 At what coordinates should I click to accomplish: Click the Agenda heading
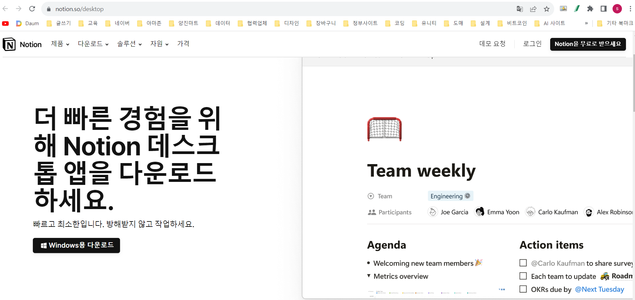coord(387,245)
